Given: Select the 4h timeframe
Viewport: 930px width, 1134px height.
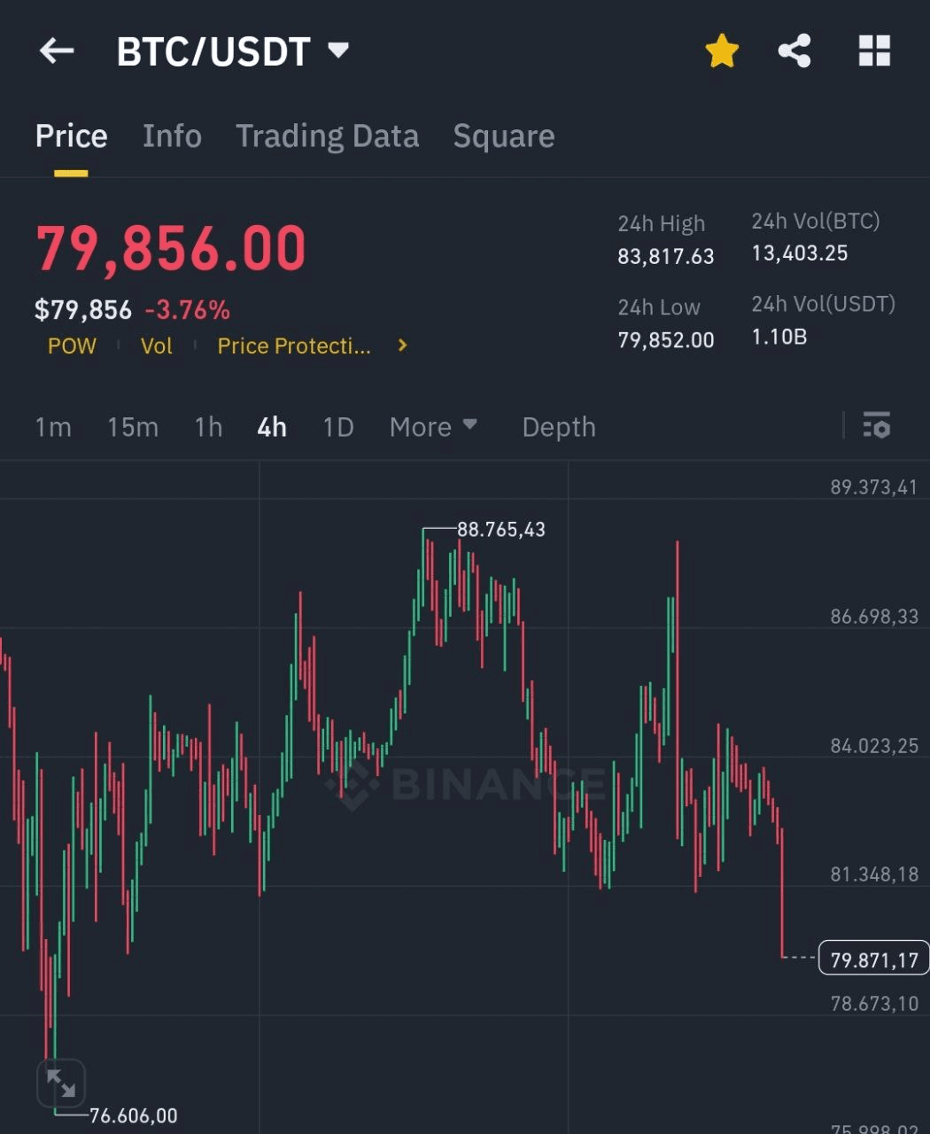Looking at the screenshot, I should point(272,427).
